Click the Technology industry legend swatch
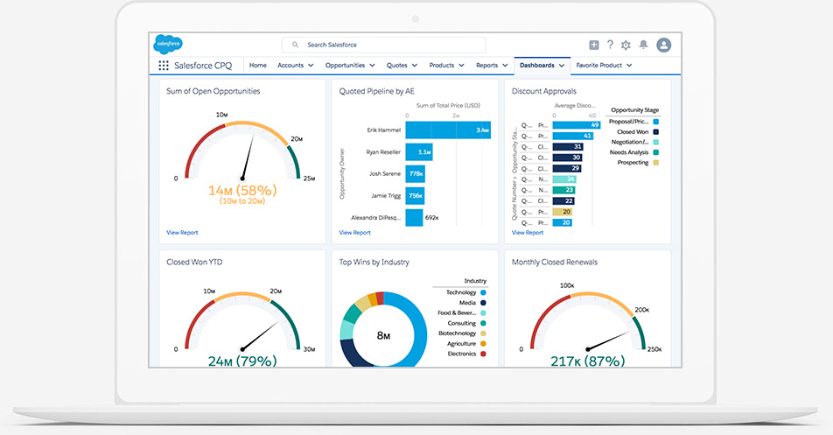 point(483,292)
